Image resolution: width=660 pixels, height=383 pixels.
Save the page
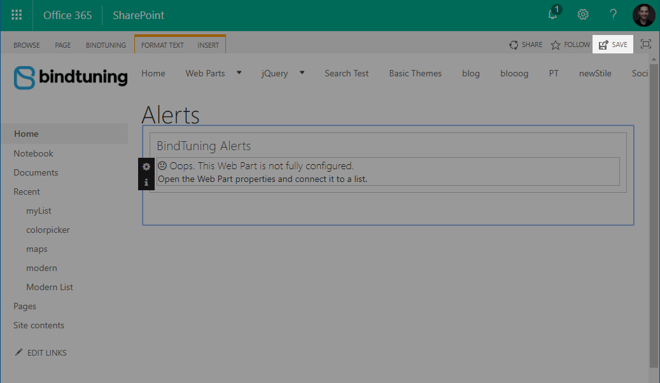[613, 45]
